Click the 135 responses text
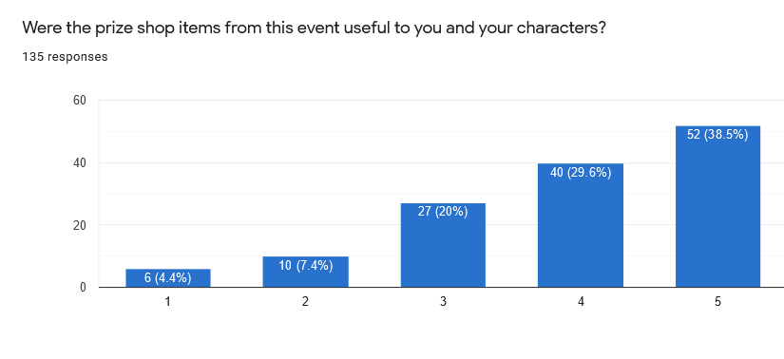The image size is (784, 359). tap(65, 57)
